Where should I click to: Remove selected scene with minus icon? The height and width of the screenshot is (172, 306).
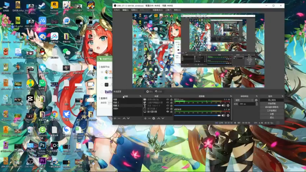(x=119, y=118)
